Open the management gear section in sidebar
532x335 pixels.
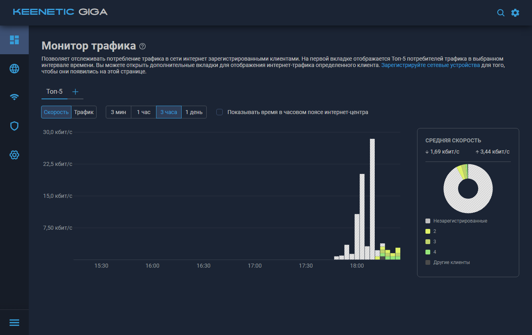[14, 155]
